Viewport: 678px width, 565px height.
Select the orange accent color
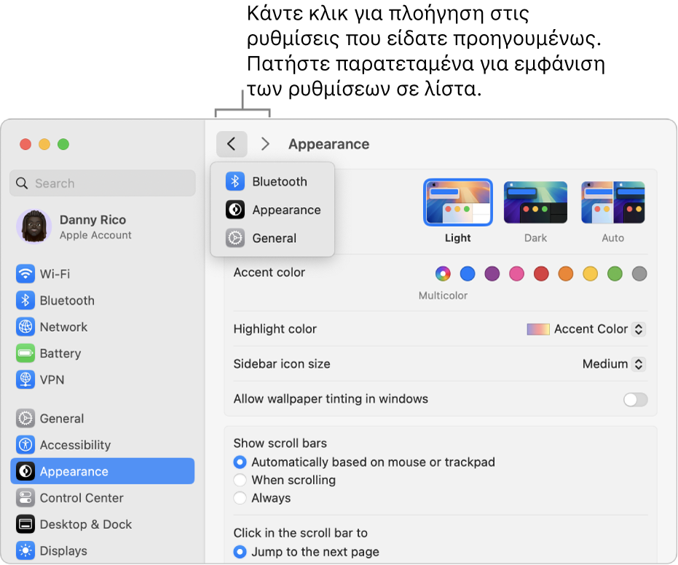[x=566, y=273]
